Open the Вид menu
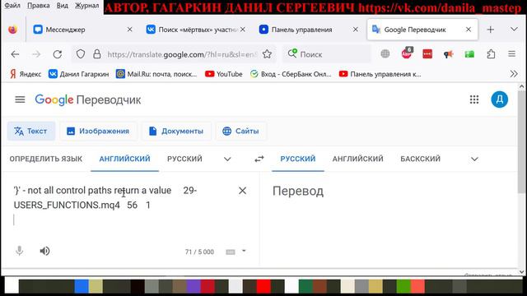 pyautogui.click(x=63, y=6)
